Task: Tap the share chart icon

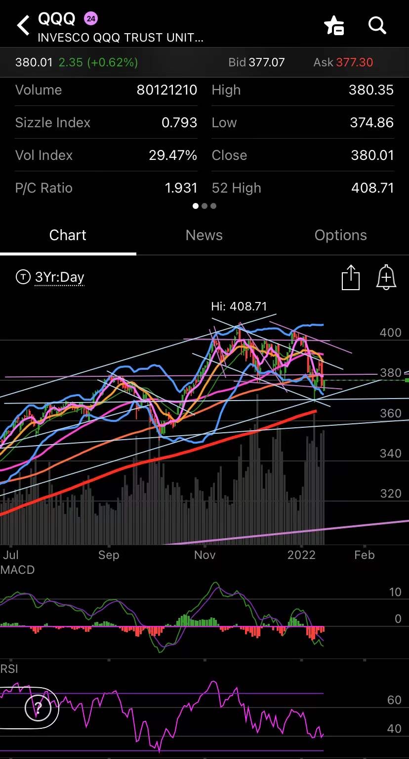Action: (350, 277)
